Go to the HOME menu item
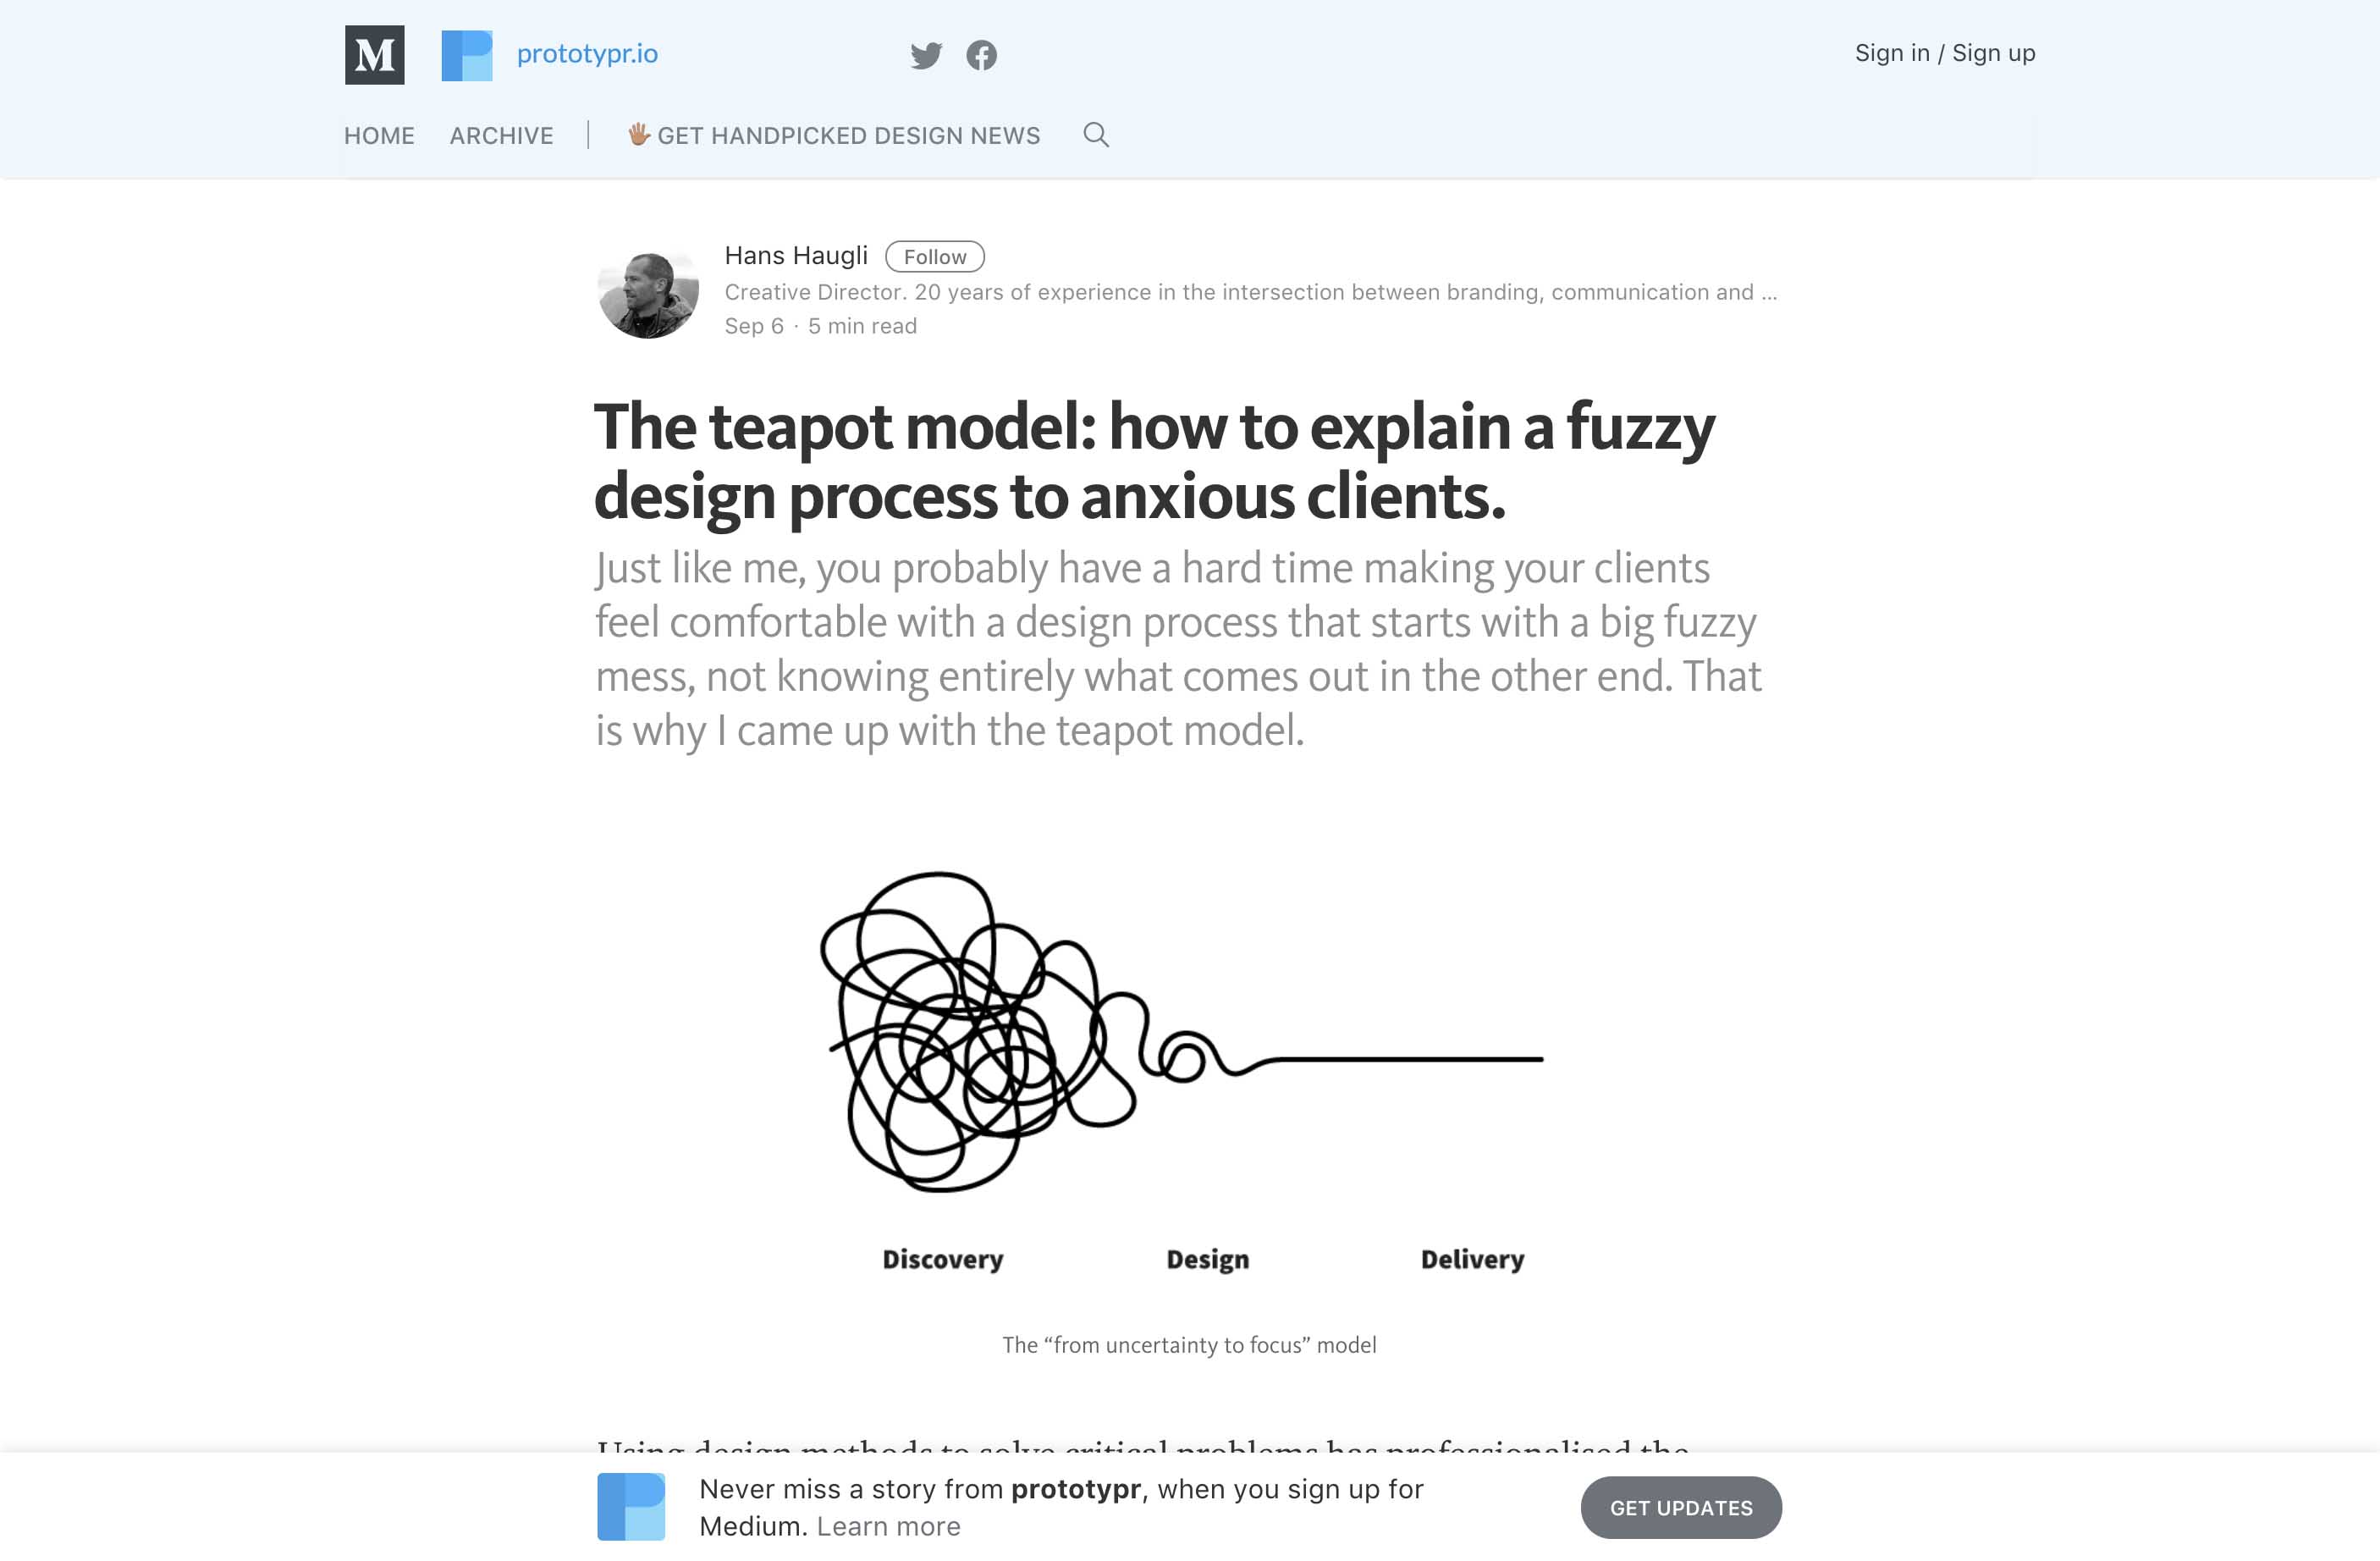 pyautogui.click(x=379, y=136)
